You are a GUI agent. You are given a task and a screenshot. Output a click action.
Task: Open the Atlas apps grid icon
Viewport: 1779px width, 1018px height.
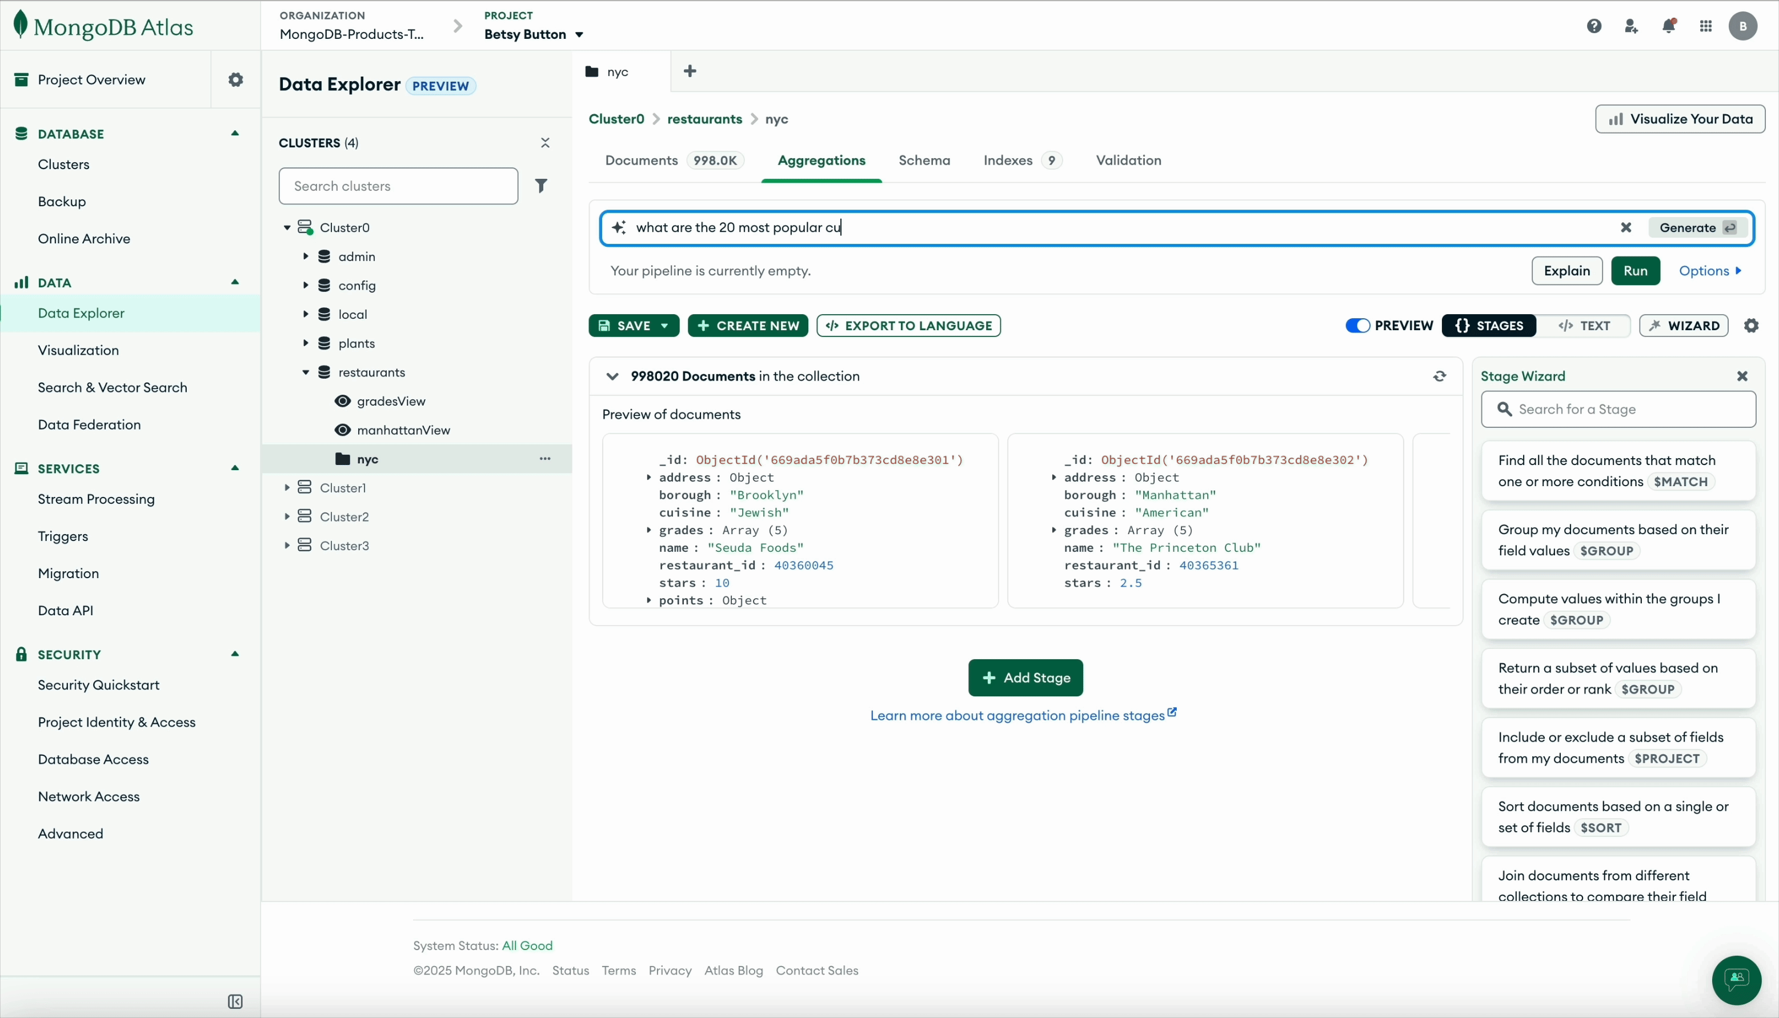(1706, 26)
